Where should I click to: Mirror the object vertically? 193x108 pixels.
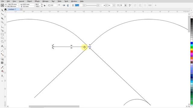(x=68, y=5)
